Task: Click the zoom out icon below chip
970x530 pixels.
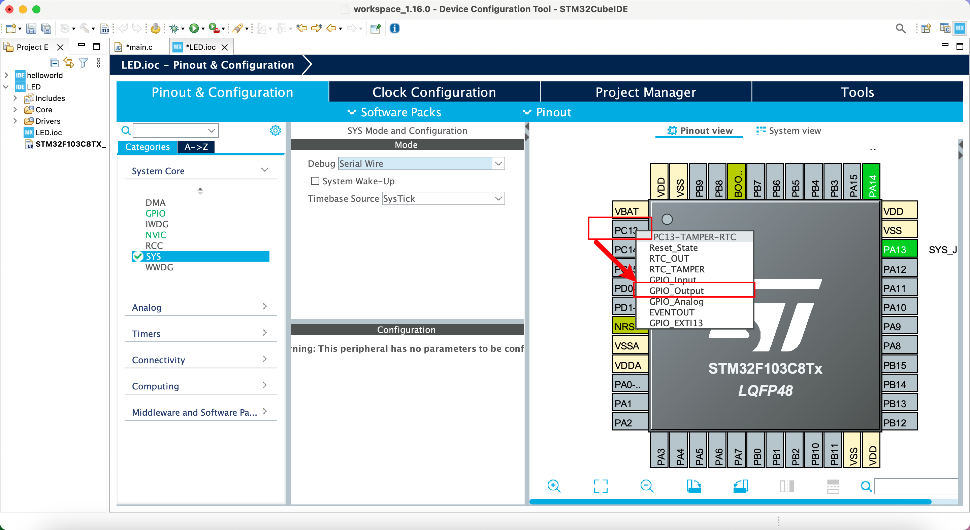Action: point(647,486)
